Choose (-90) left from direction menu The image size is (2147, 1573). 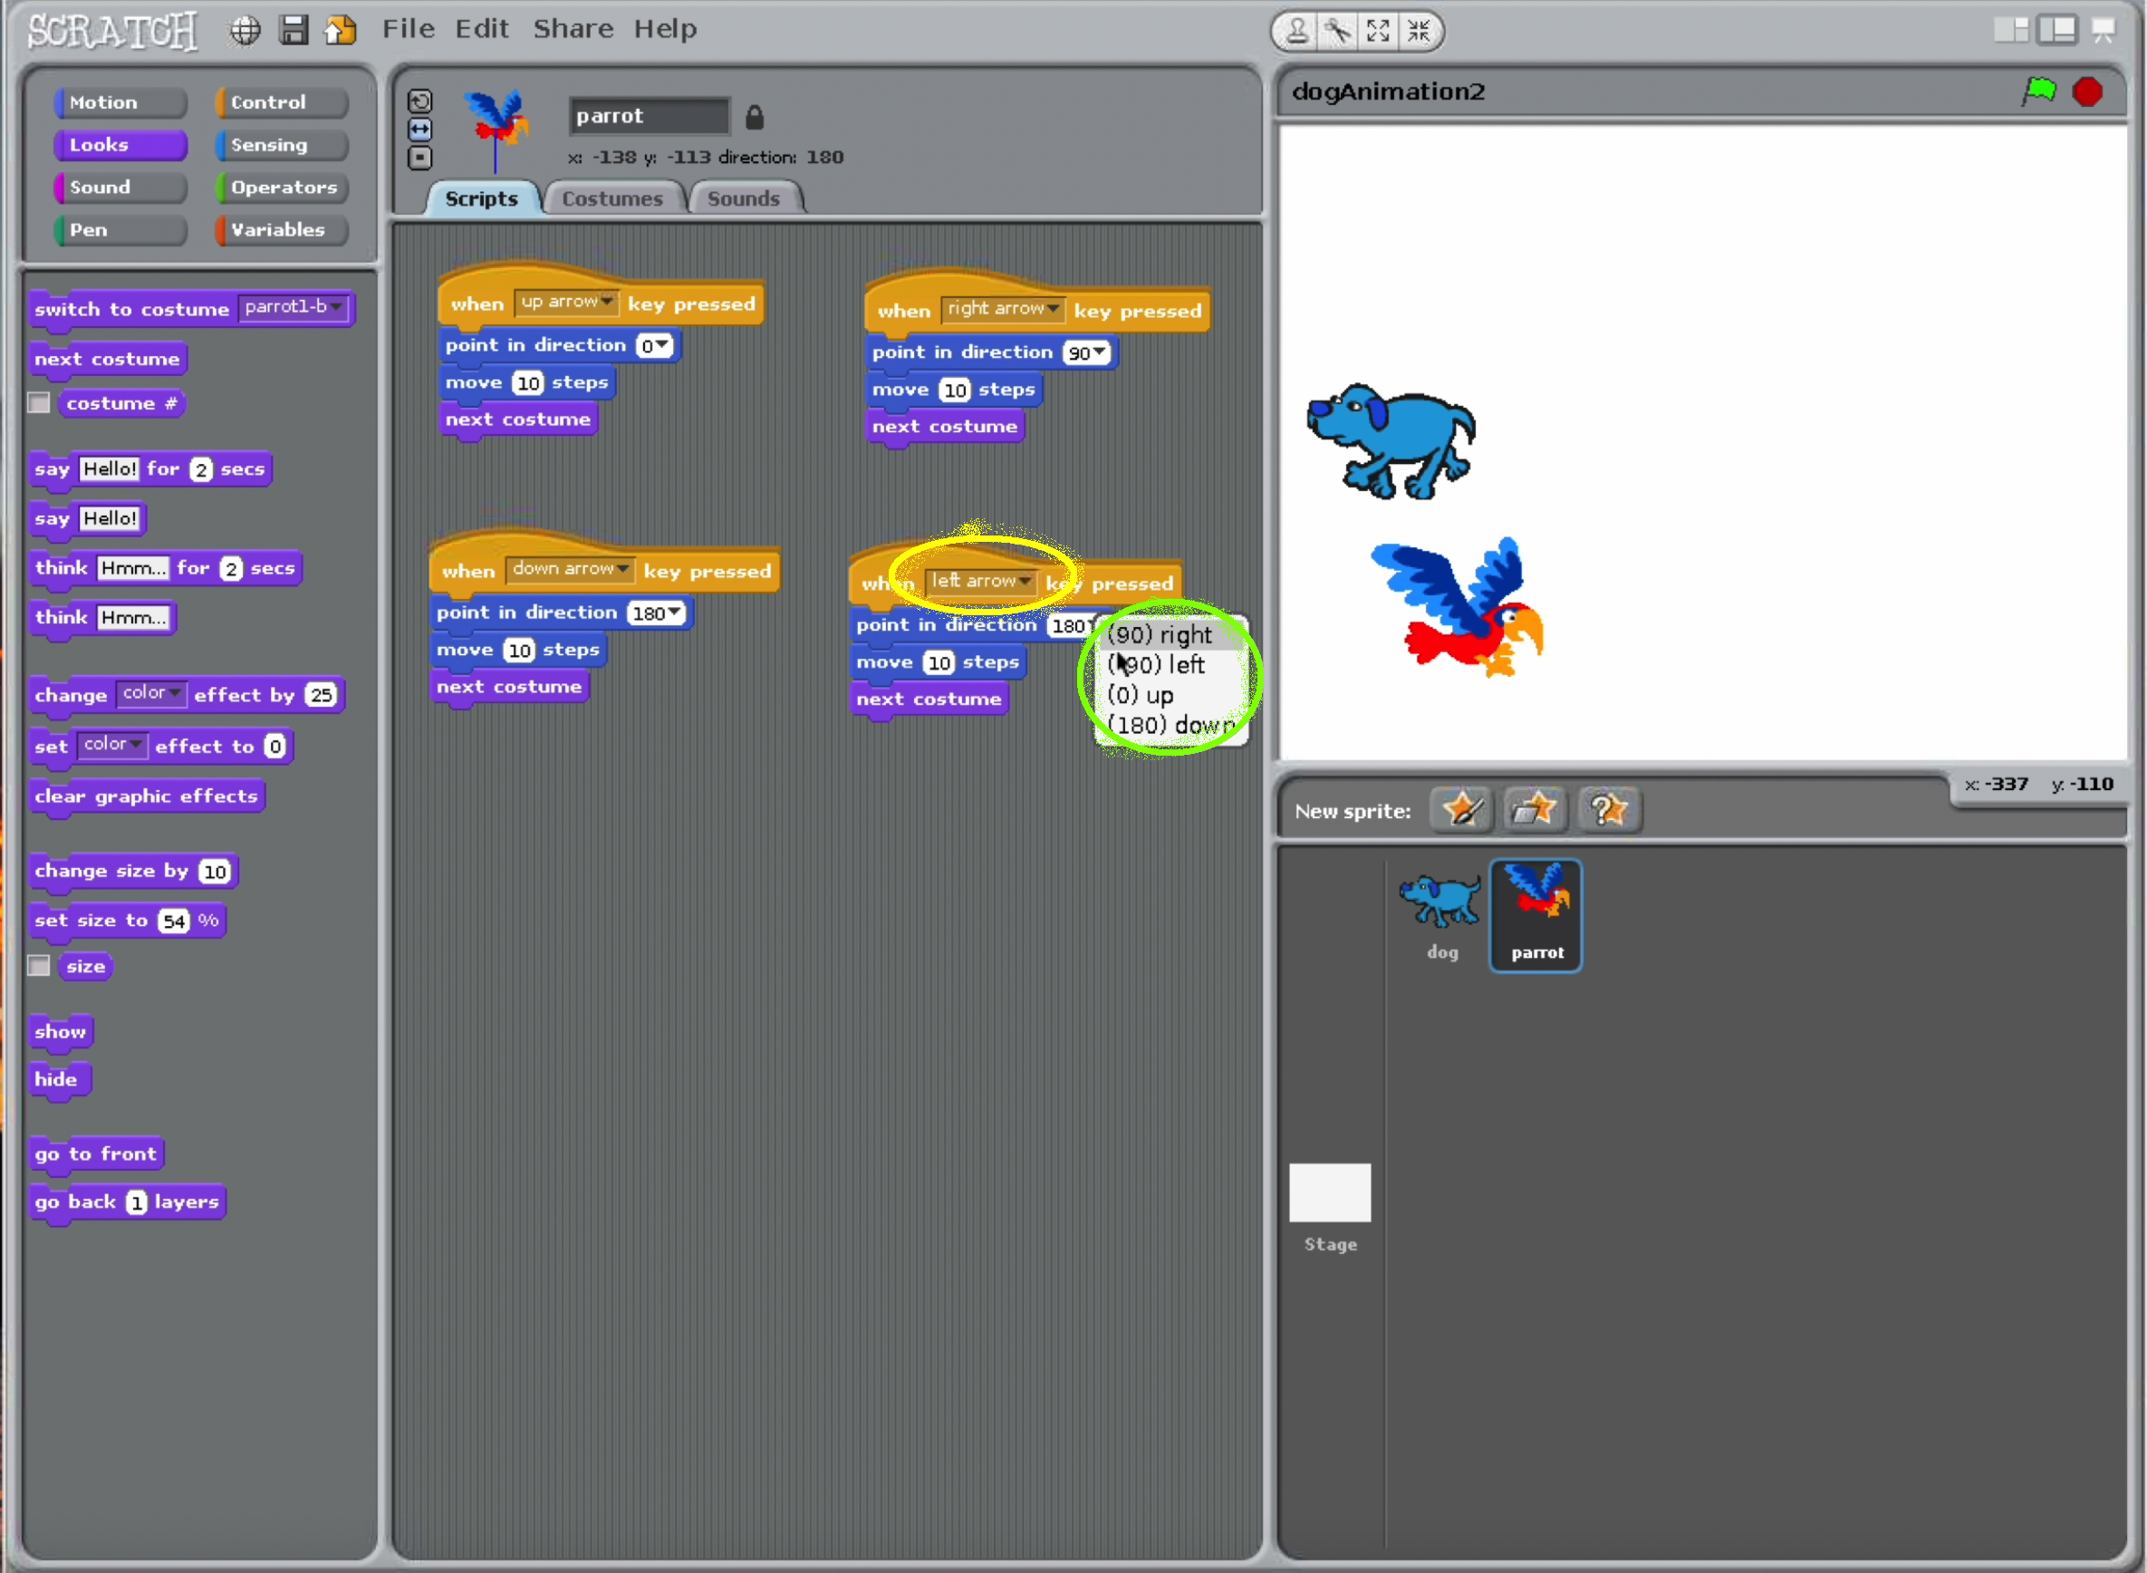[1157, 664]
